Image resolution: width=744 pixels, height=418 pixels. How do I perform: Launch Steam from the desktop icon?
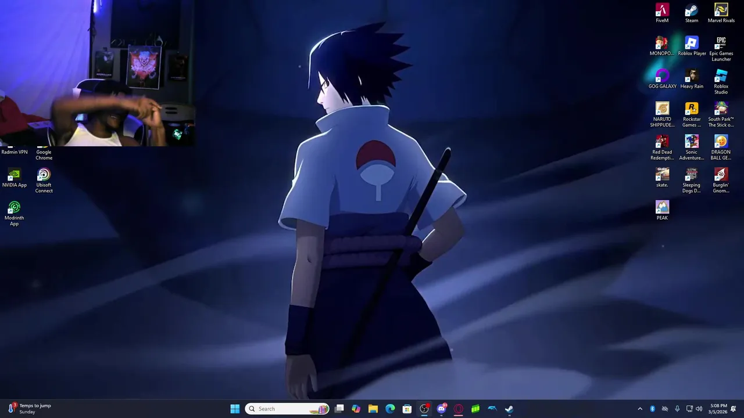coord(691,13)
